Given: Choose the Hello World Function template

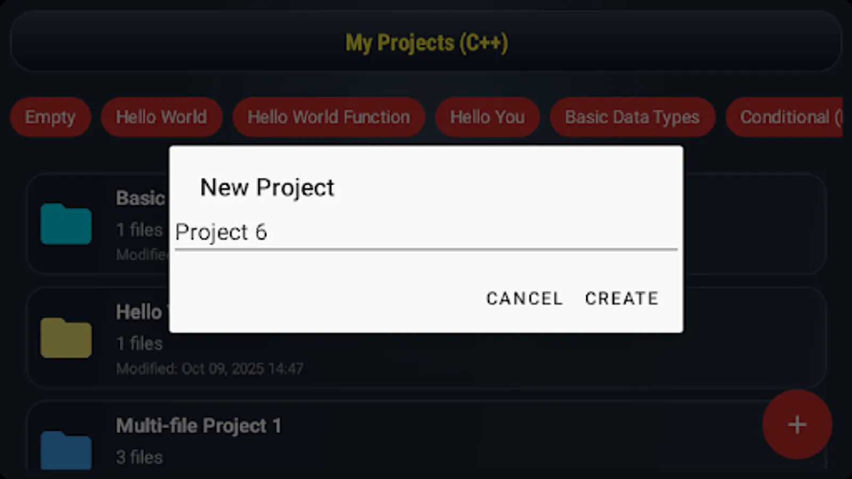Looking at the screenshot, I should coord(328,117).
